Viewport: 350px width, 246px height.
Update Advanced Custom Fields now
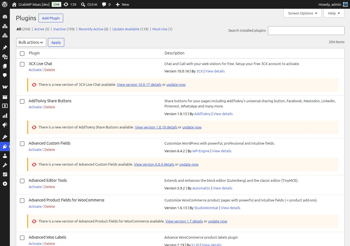coord(189,164)
